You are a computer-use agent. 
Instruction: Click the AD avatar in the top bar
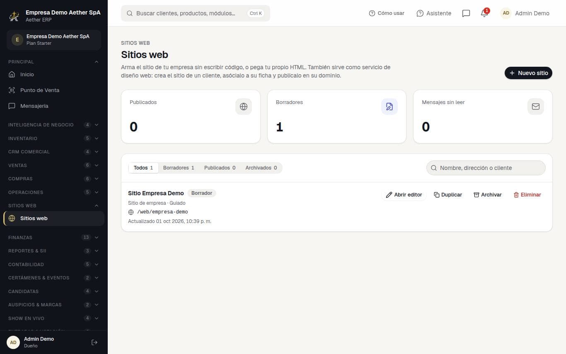[506, 13]
